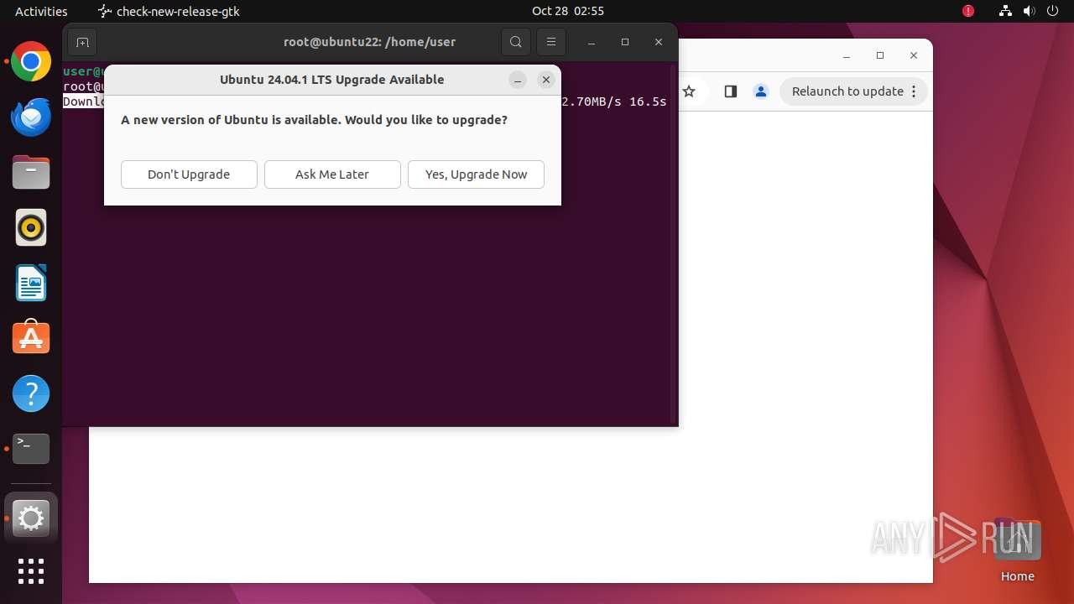The width and height of the screenshot is (1074, 604).
Task: Open the volume icon in top bar
Action: pos(1030,11)
